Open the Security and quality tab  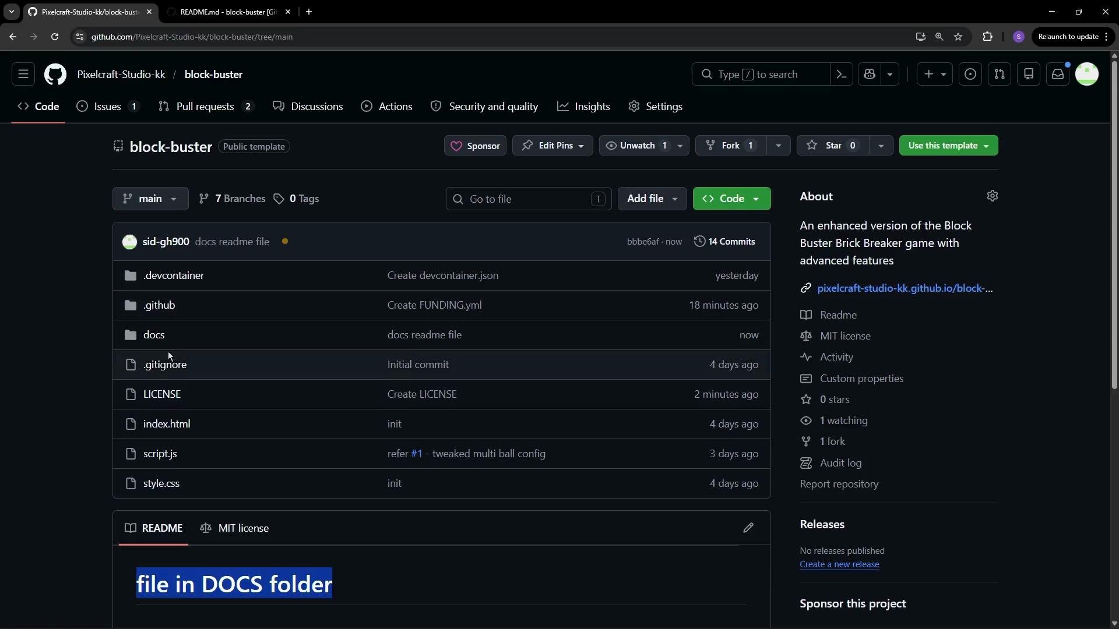484,107
